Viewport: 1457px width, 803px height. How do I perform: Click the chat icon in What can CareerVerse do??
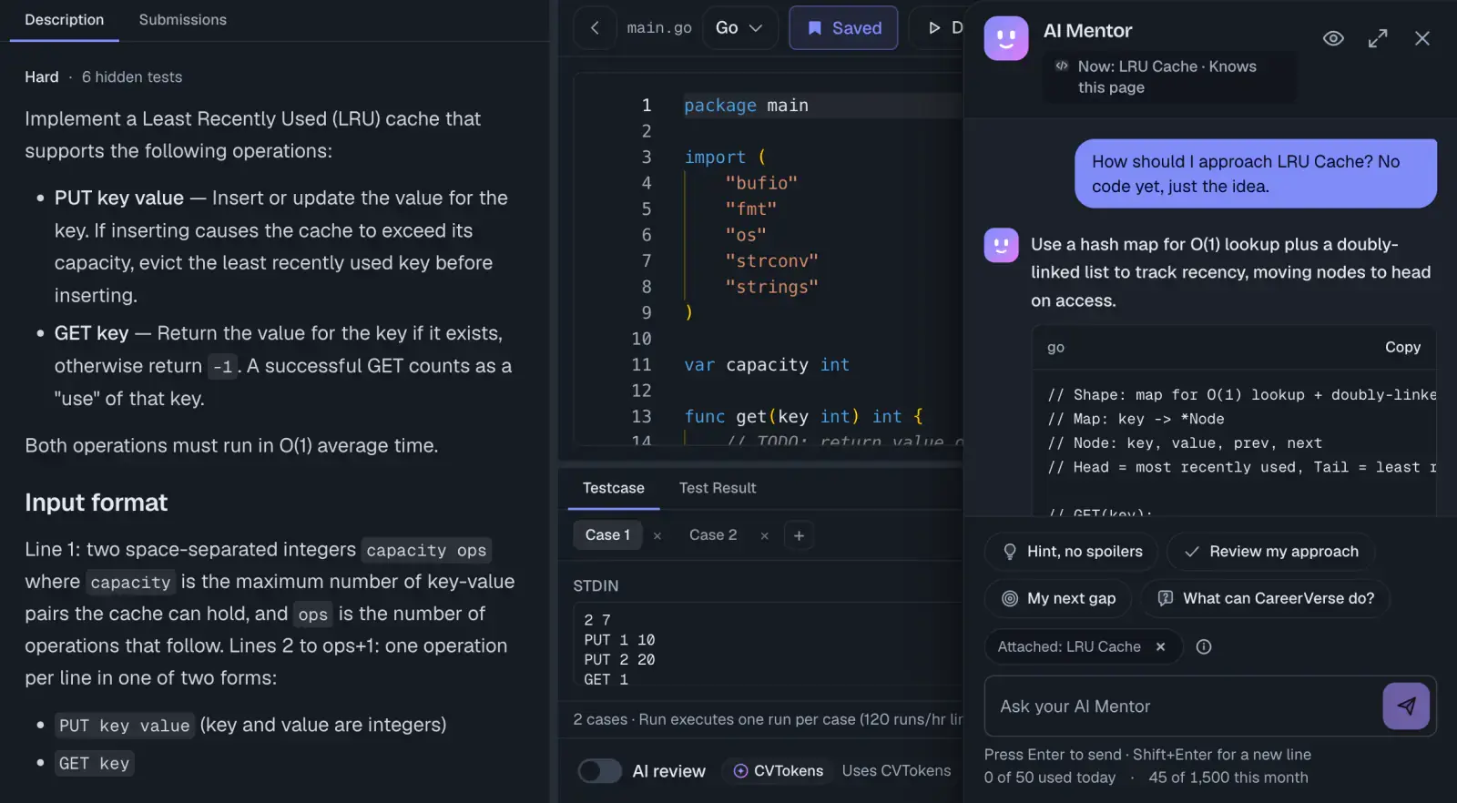click(1165, 598)
